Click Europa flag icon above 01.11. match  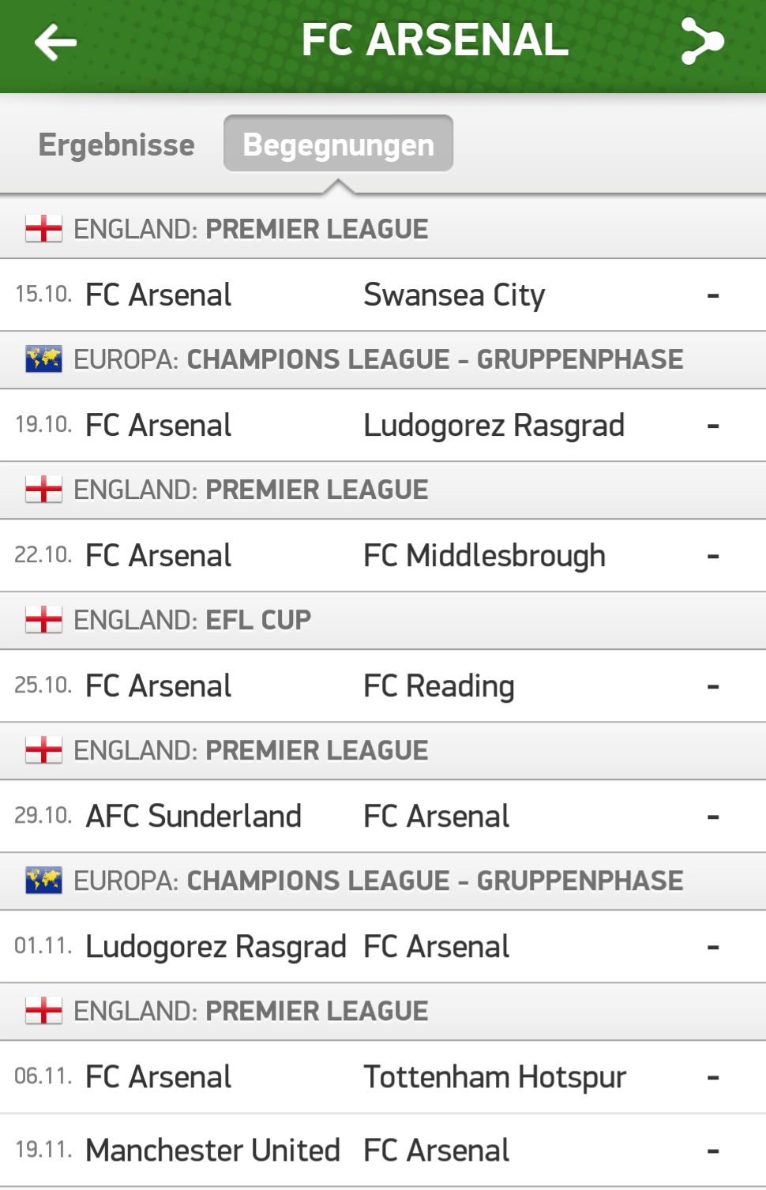coord(43,880)
